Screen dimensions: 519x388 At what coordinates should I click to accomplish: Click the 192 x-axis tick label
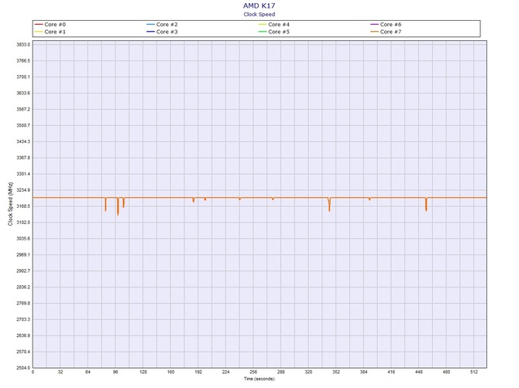198,372
